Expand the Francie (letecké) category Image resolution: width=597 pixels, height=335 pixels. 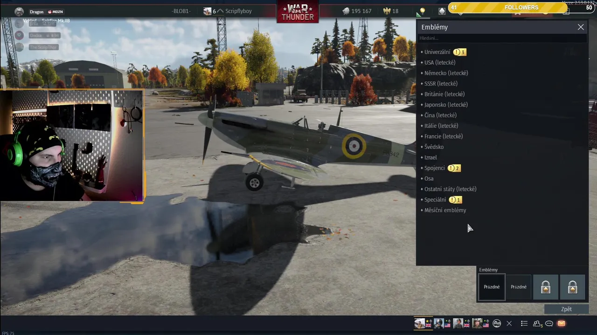(x=442, y=136)
